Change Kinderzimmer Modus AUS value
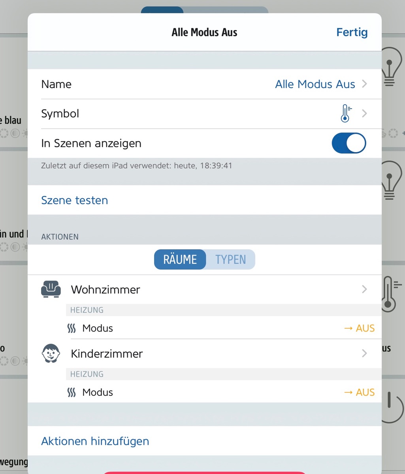This screenshot has width=405, height=474. pos(359,392)
